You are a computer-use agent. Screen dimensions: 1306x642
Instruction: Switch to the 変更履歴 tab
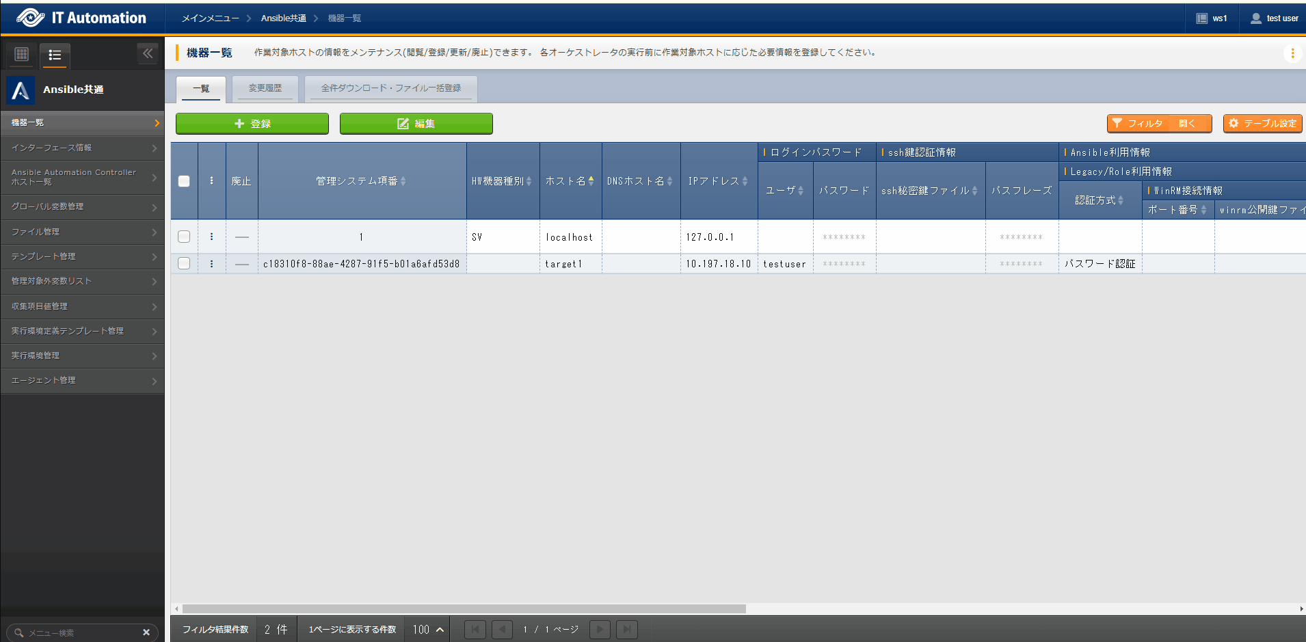pos(265,88)
